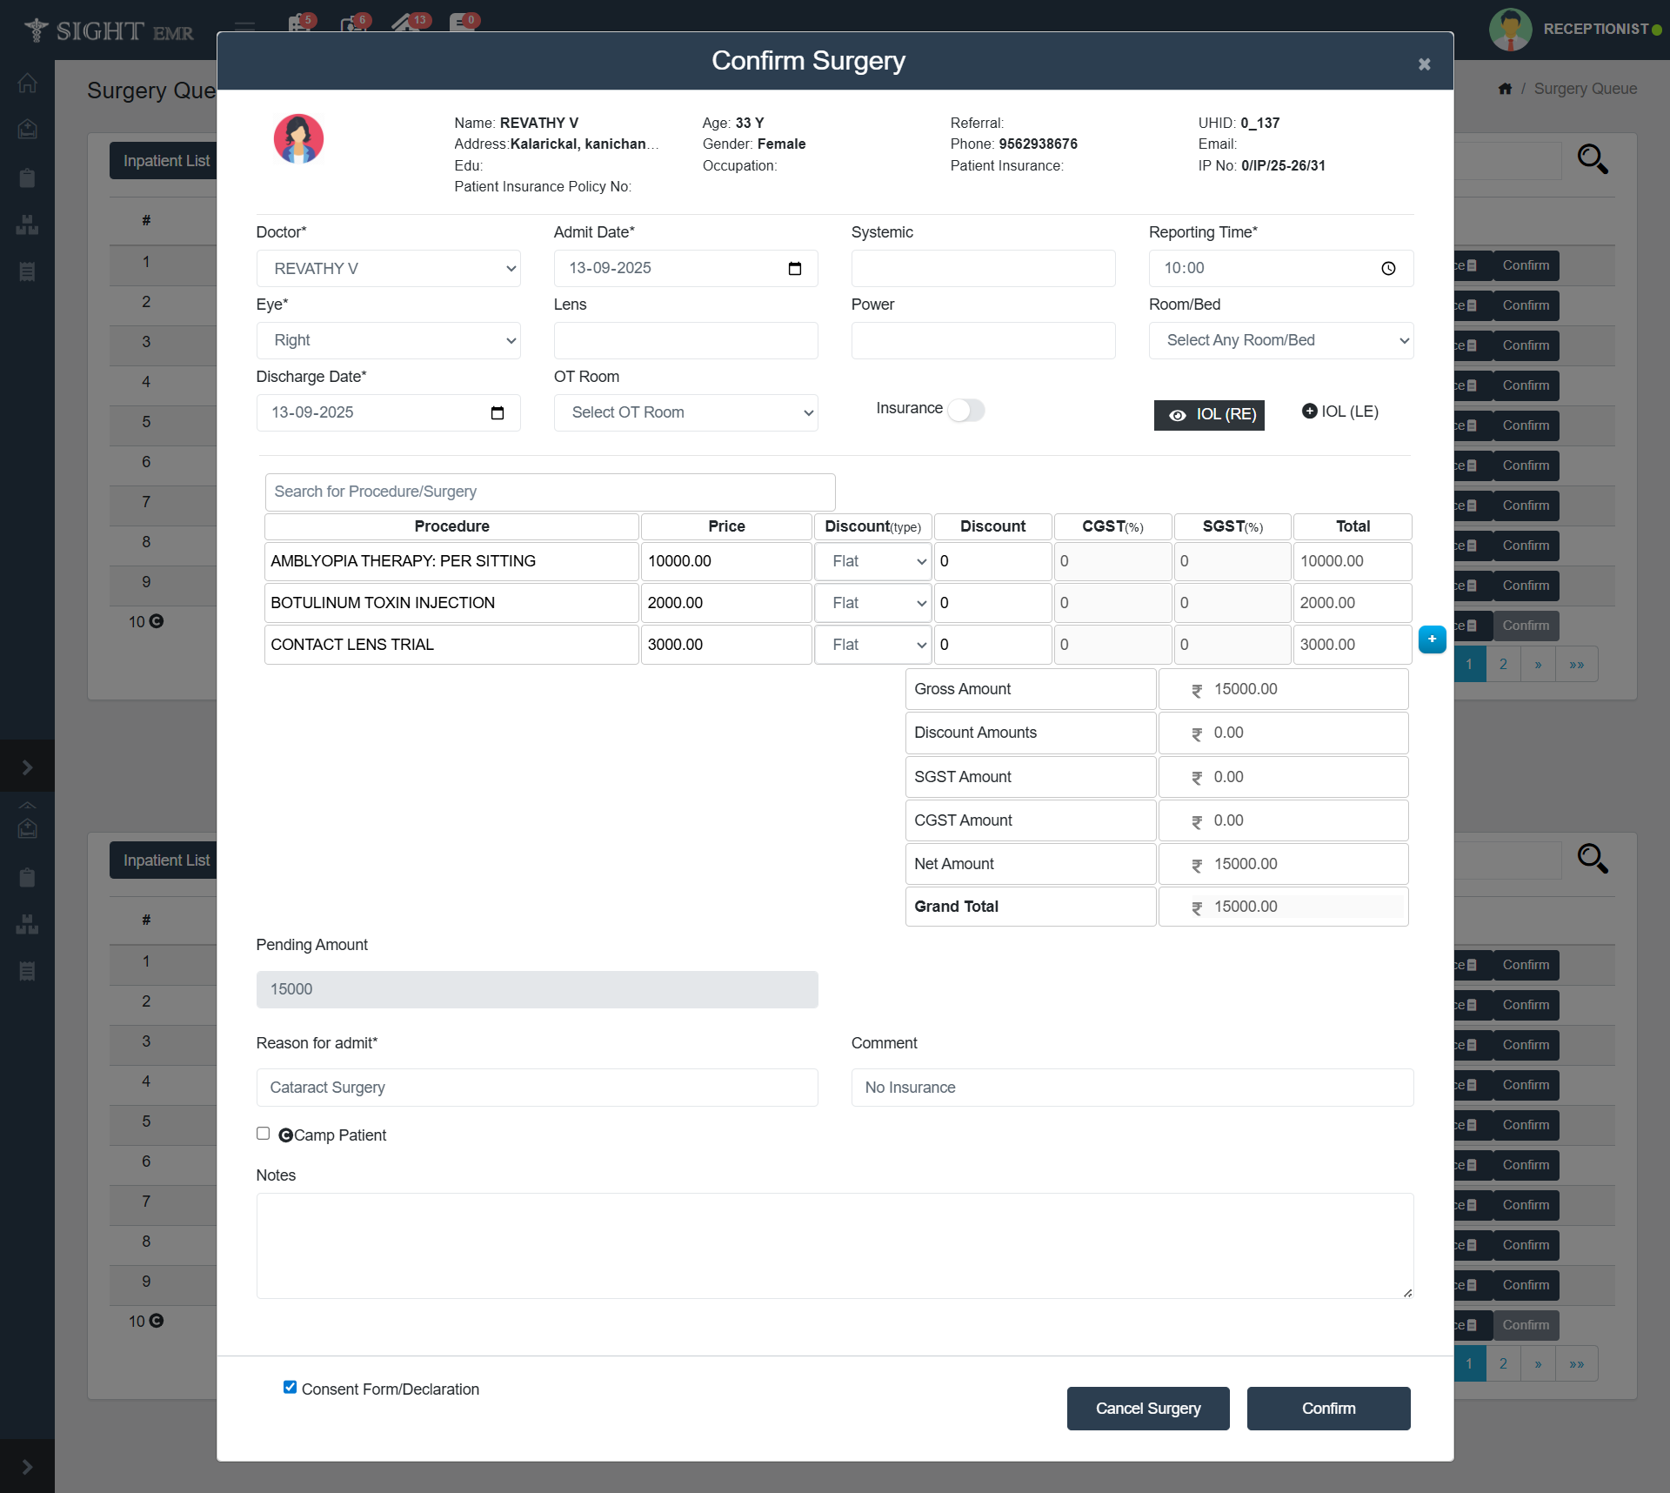
Task: Toggle the Insurance switch
Action: click(965, 410)
